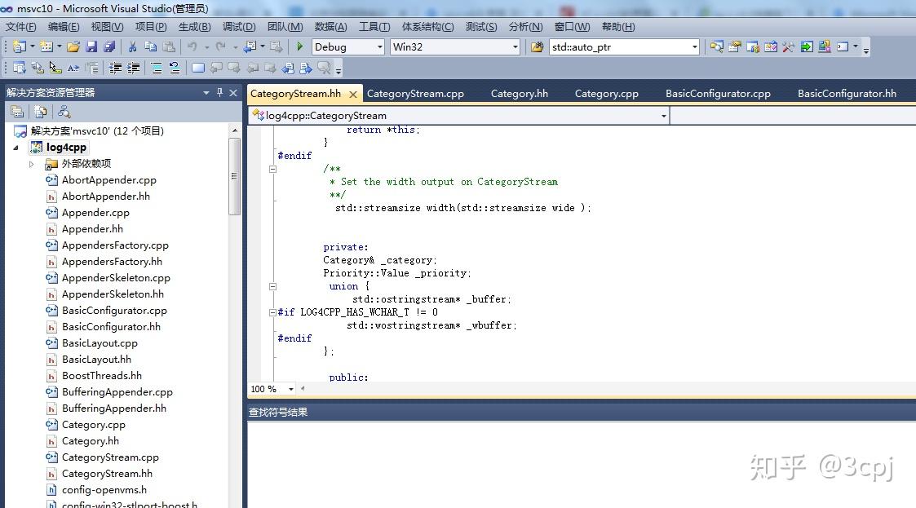
Task: Click the Comment Selection toolbar icon
Action: pyautogui.click(x=156, y=68)
